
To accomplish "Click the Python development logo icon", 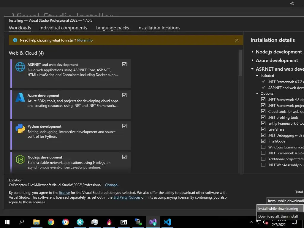I will click(20, 129).
